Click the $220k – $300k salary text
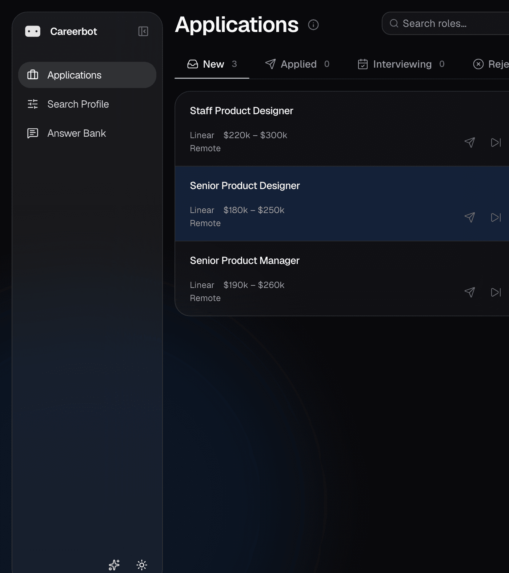The width and height of the screenshot is (509, 573). coord(255,135)
